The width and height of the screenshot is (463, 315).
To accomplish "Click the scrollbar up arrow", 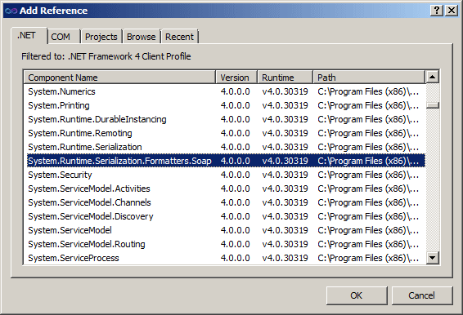I will tap(432, 78).
